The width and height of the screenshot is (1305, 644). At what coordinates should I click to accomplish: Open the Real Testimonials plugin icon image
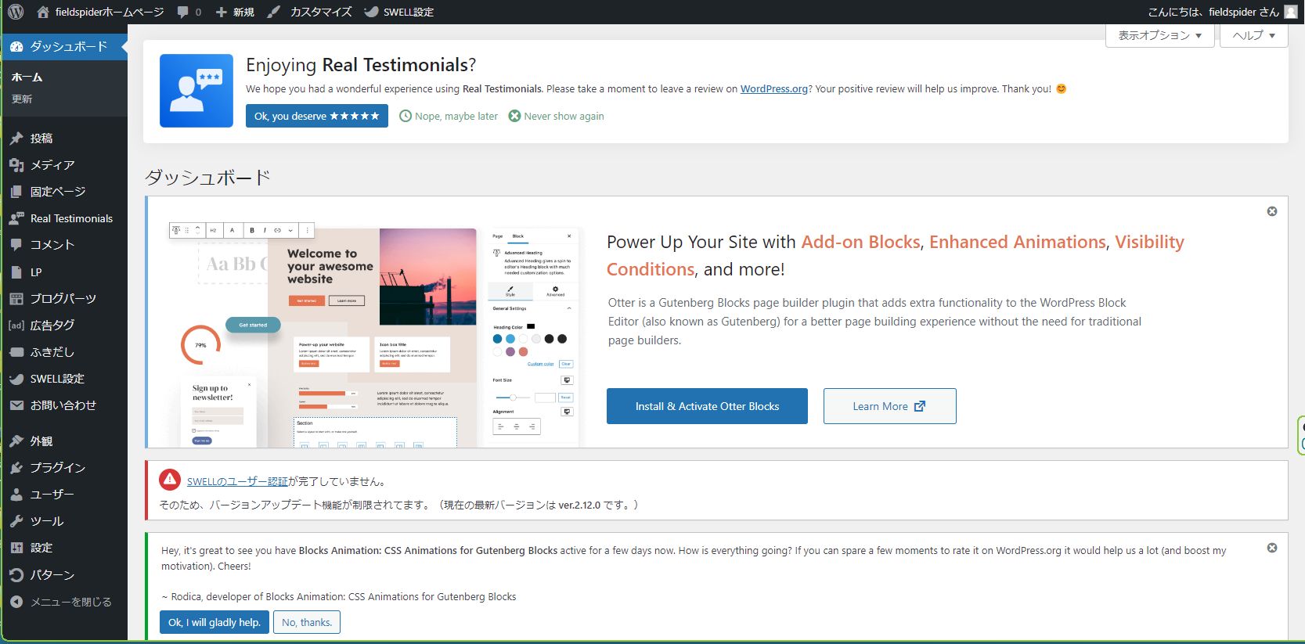point(196,91)
